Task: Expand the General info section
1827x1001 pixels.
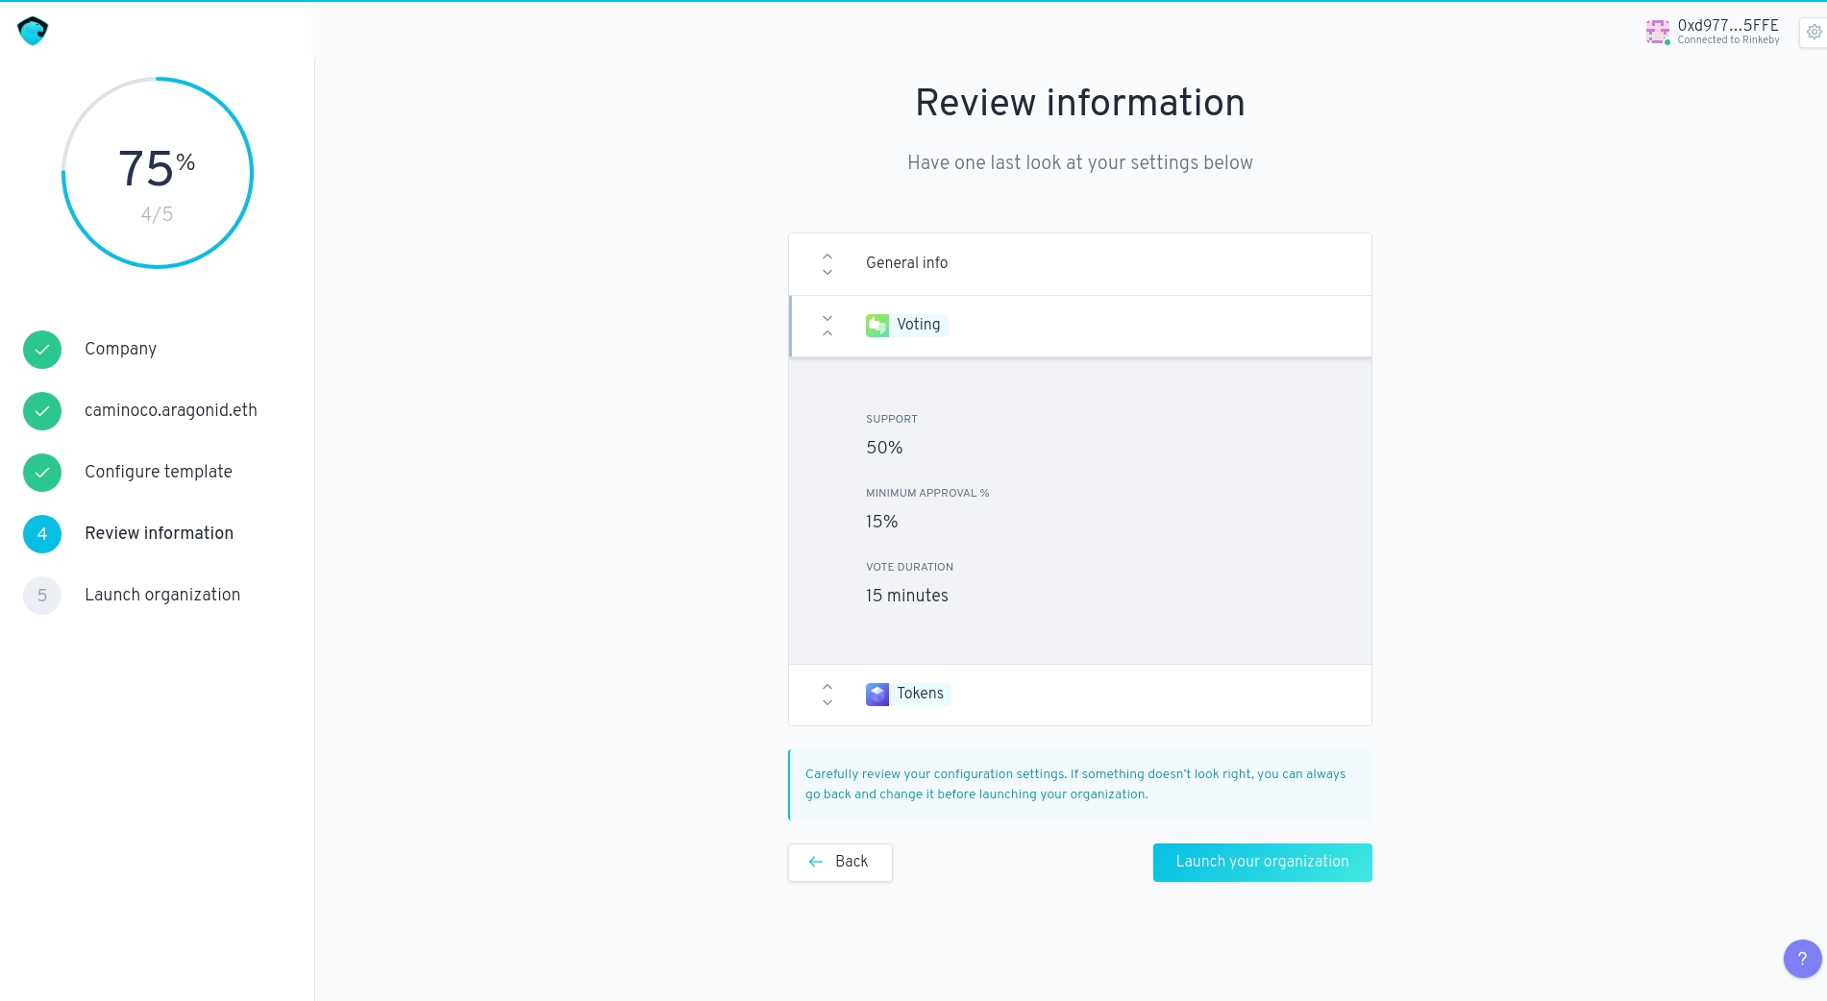Action: click(1080, 263)
